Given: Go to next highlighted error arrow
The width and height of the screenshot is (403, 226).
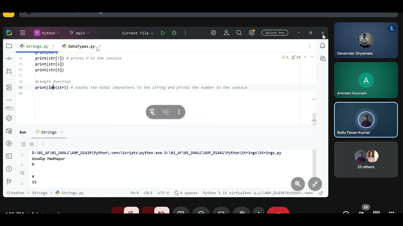Looking at the screenshot, I should pyautogui.click(x=312, y=57).
